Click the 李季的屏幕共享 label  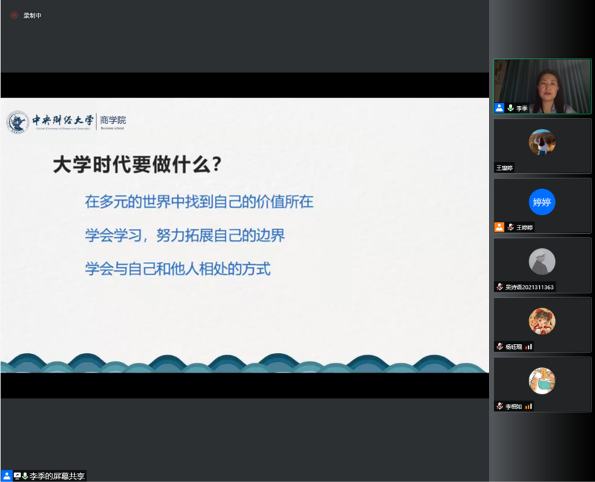[57, 476]
